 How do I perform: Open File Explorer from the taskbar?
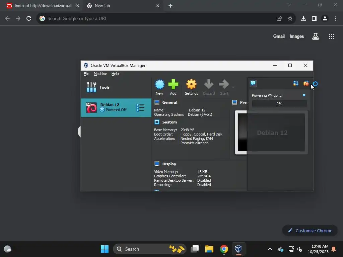click(x=209, y=249)
